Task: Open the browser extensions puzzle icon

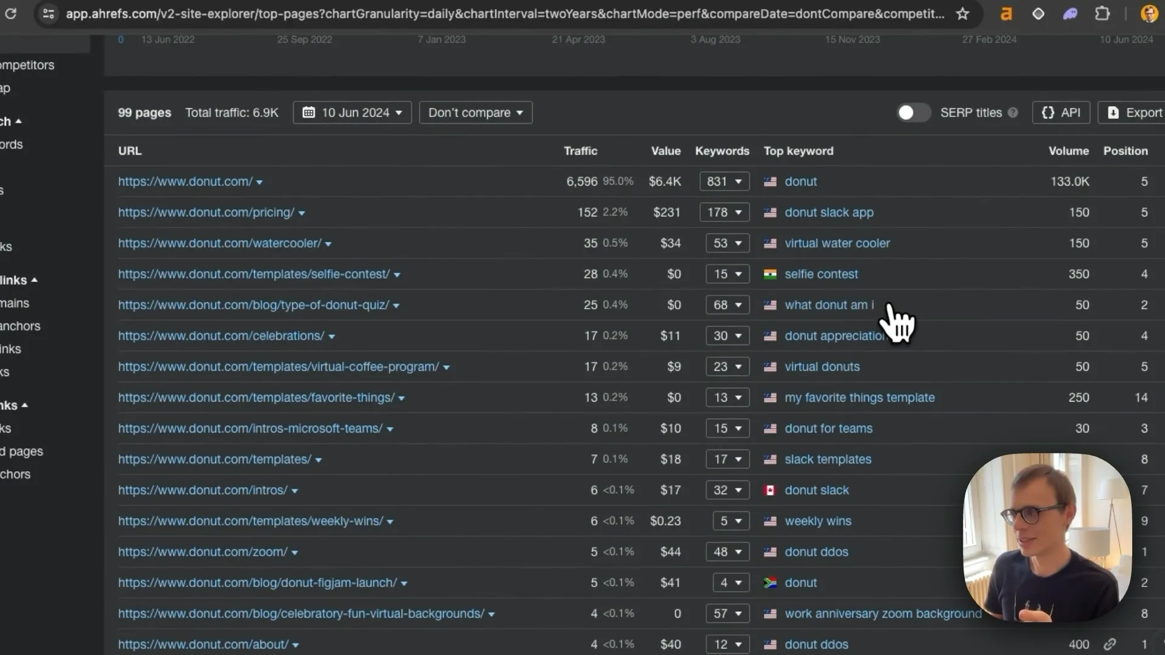Action: click(1102, 13)
